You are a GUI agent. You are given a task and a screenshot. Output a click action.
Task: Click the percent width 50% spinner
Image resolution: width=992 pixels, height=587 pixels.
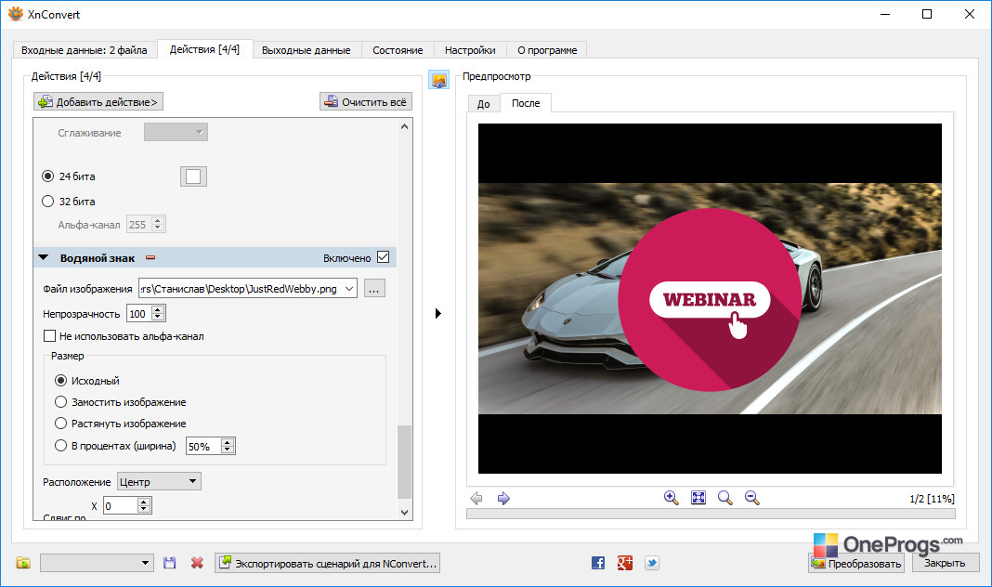228,446
